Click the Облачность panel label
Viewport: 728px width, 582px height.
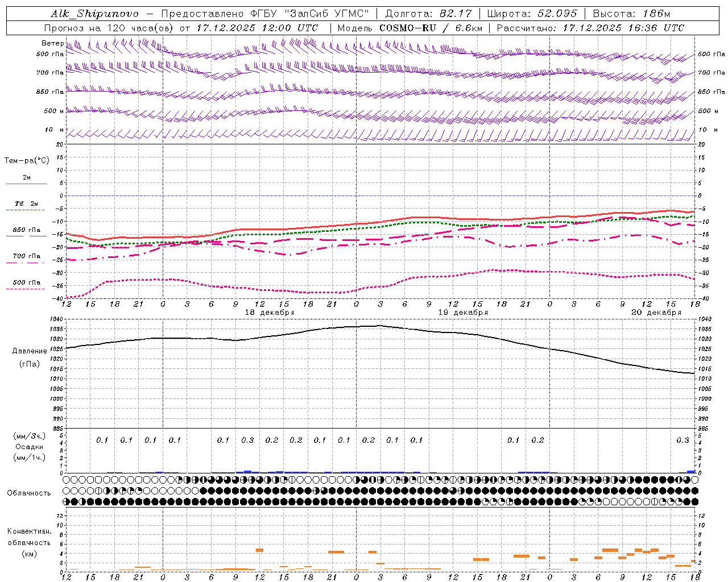point(29,493)
